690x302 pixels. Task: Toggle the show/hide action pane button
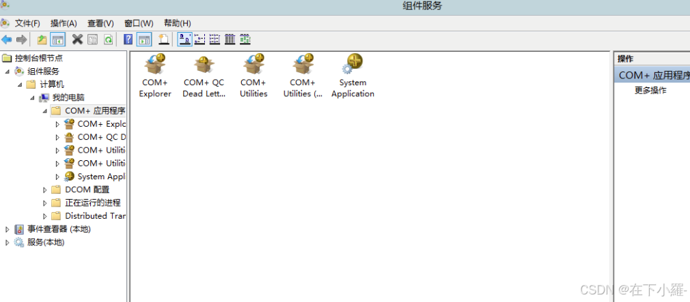click(x=144, y=40)
